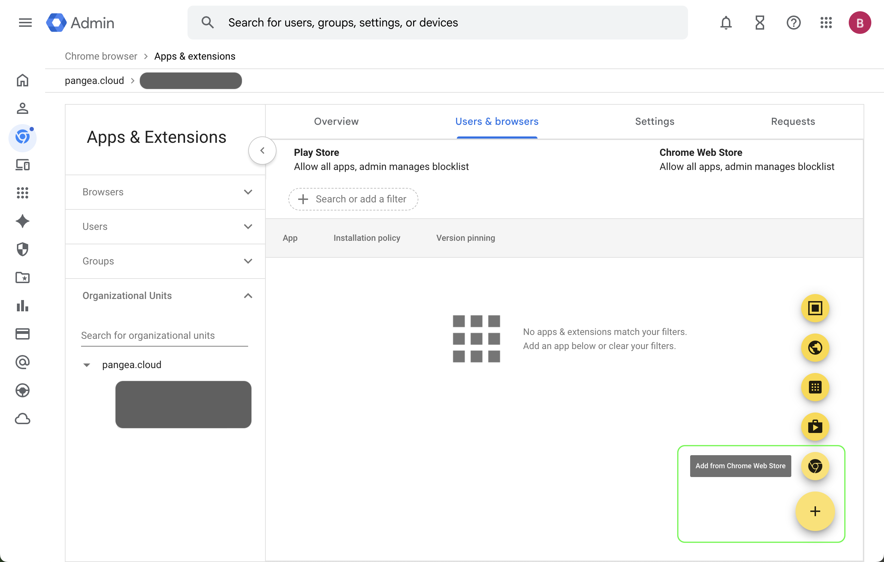Open starred folder icon in sidebar

[x=23, y=277]
